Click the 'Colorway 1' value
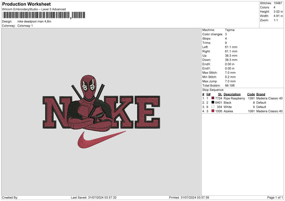The width and height of the screenshot is (285, 201). coord(25,26)
